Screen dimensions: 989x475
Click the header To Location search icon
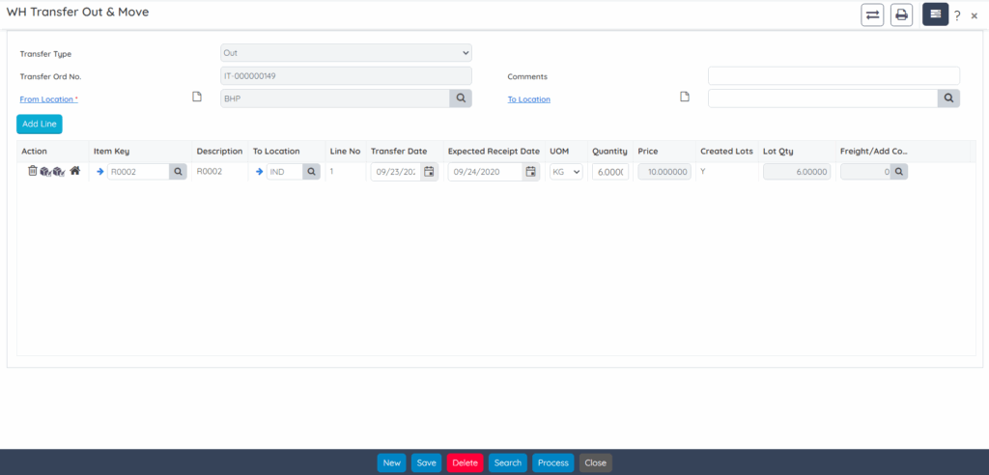948,98
